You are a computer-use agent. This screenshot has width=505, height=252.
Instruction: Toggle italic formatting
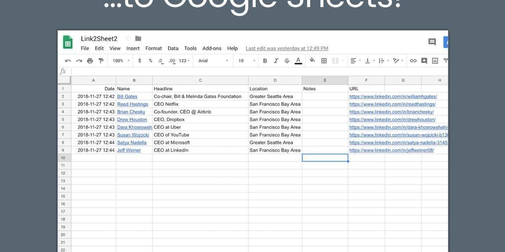[276, 61]
